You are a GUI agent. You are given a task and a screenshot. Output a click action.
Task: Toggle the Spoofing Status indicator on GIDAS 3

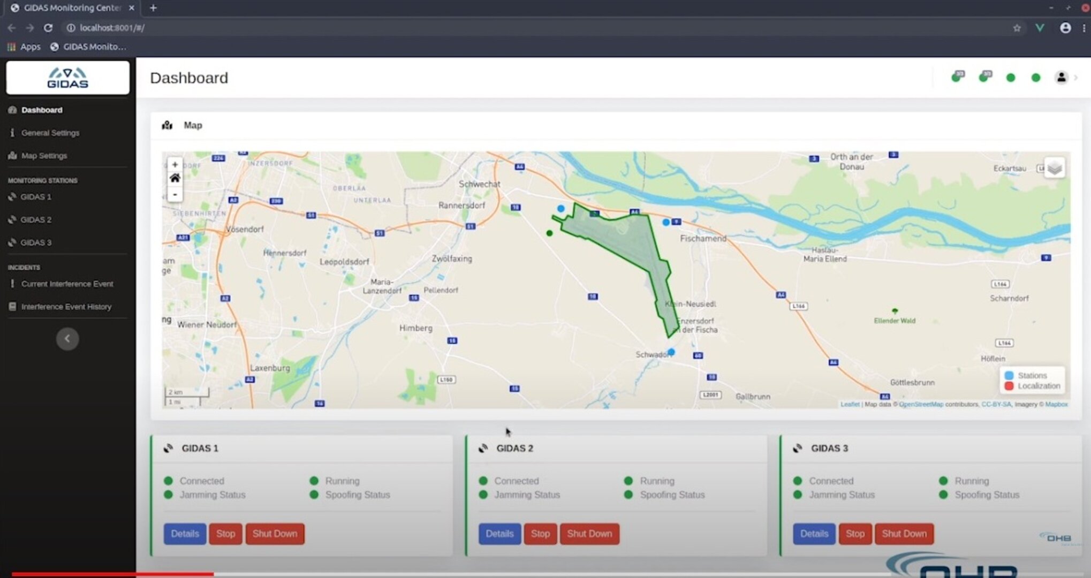coord(944,495)
